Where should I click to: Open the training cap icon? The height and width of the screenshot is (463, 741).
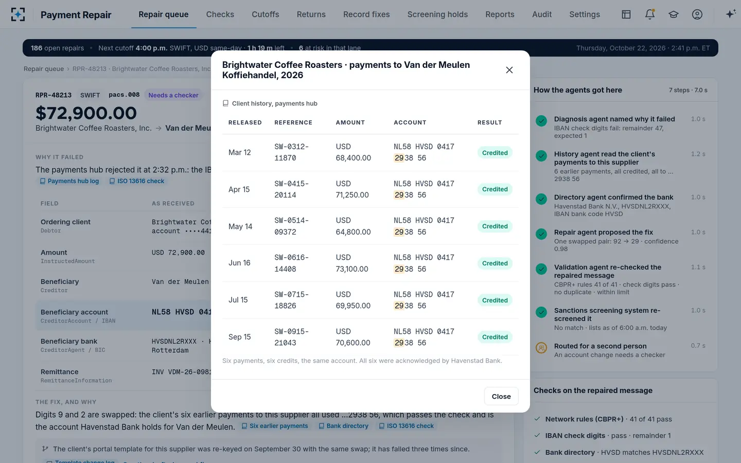[674, 14]
